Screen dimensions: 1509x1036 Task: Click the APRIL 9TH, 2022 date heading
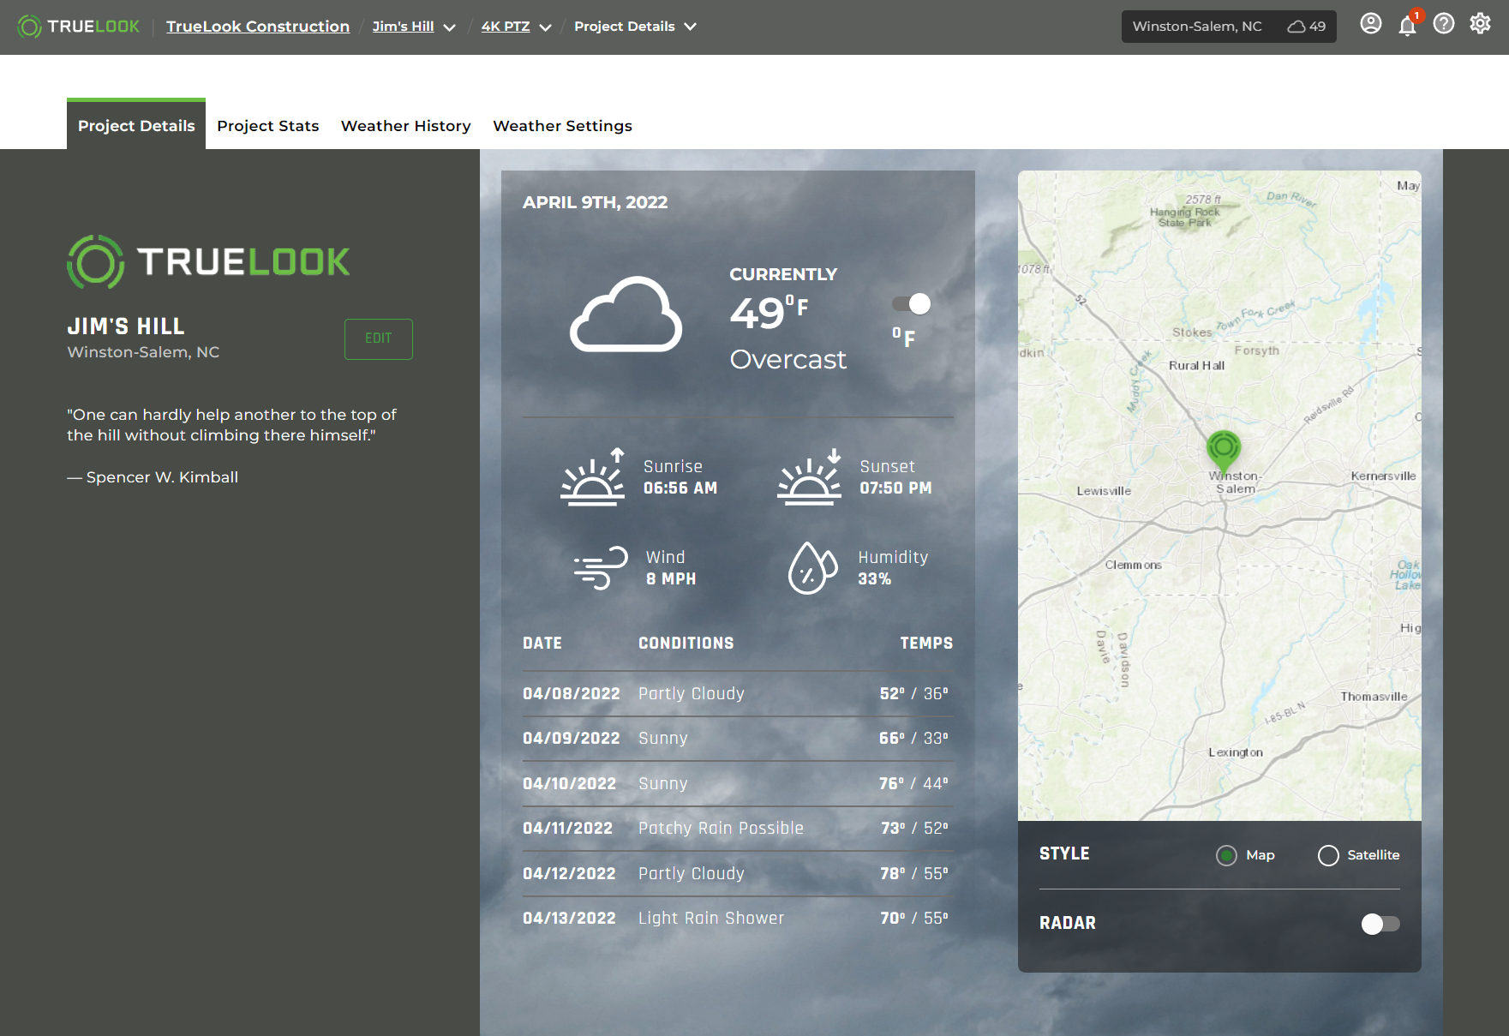596,203
